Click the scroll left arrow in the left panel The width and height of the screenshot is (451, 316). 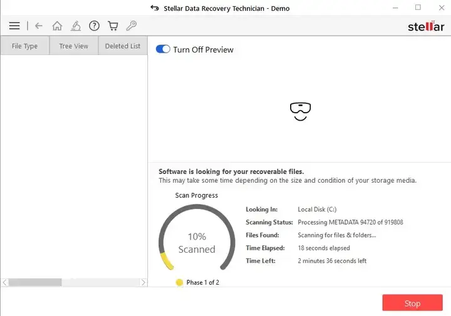(4, 282)
